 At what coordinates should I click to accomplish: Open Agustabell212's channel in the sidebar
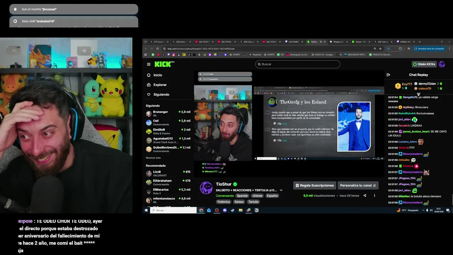coord(168,140)
